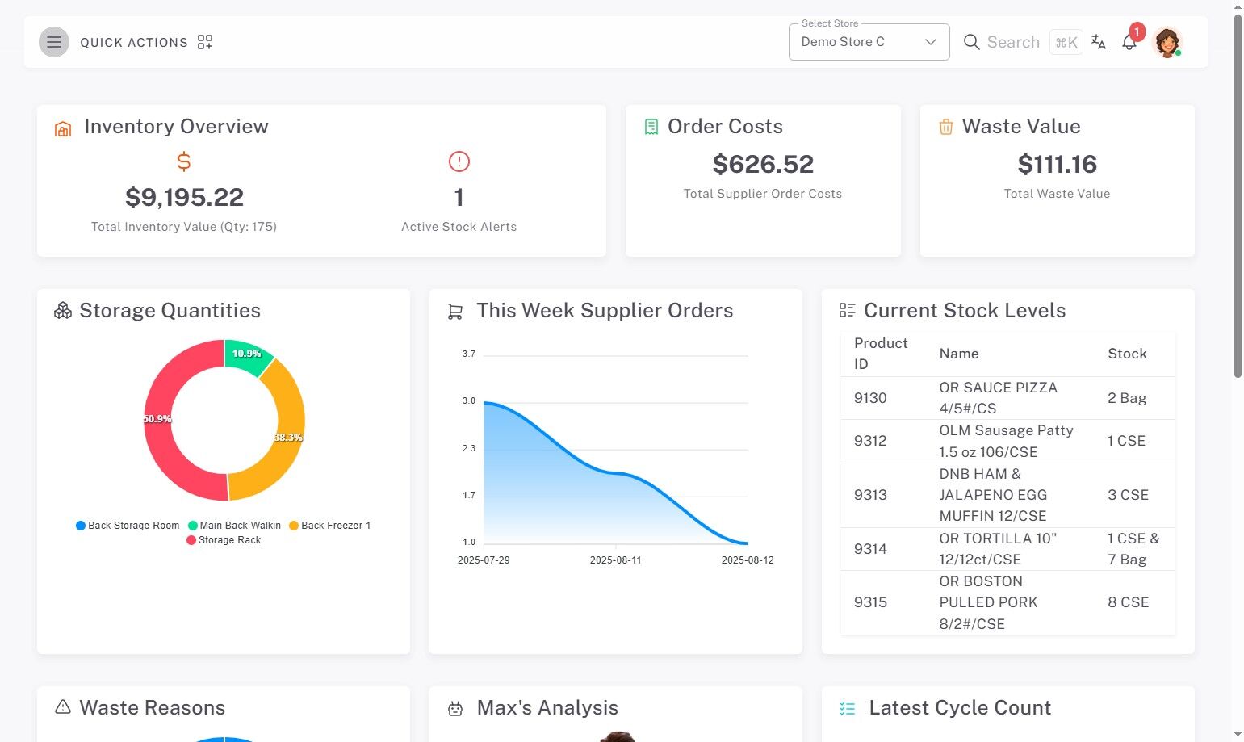
Task: Toggle Back Storage Room legend item
Action: click(128, 526)
